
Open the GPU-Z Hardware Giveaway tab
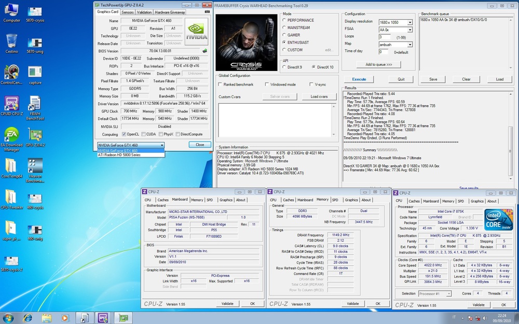click(170, 12)
